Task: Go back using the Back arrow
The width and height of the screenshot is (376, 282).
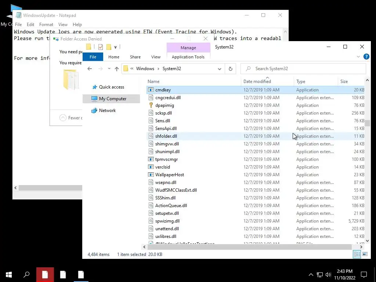Action: (x=90, y=69)
